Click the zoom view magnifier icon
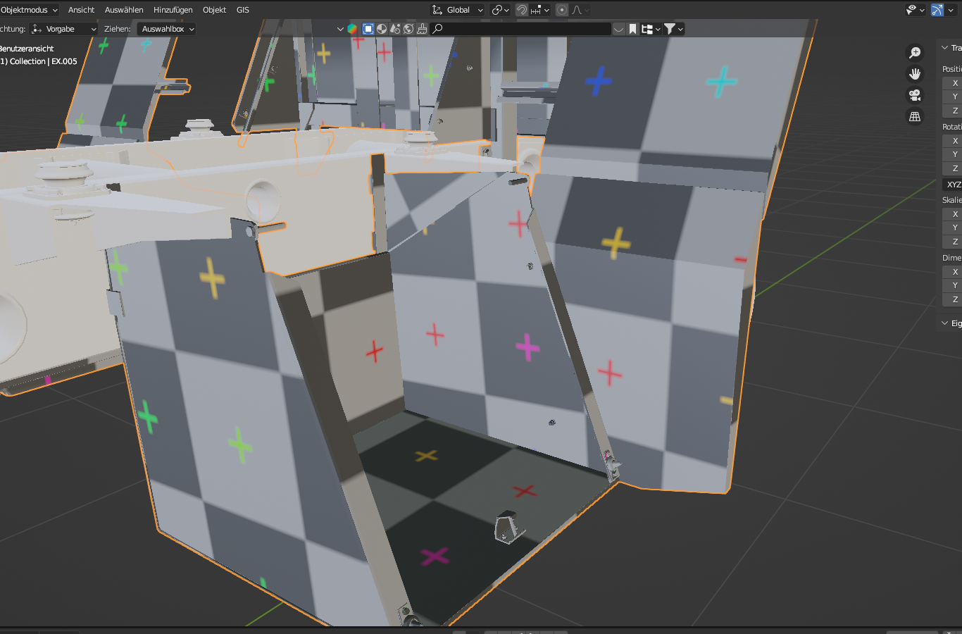The height and width of the screenshot is (634, 962). (915, 53)
